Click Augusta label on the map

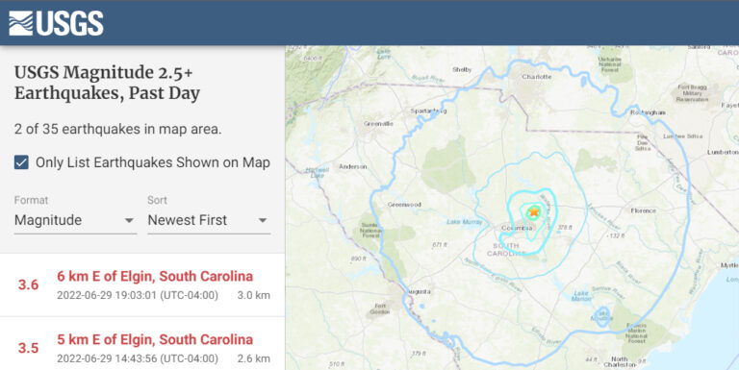(419, 292)
